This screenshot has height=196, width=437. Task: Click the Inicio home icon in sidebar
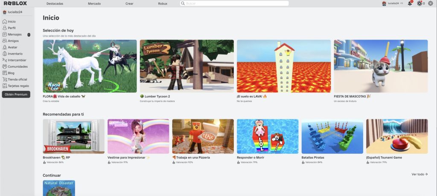[5, 21]
